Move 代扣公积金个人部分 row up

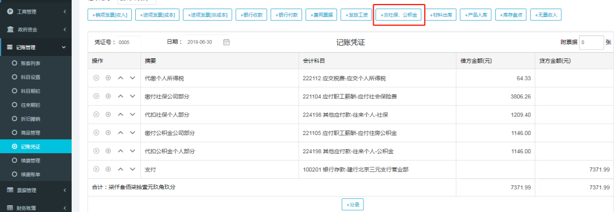point(120,151)
